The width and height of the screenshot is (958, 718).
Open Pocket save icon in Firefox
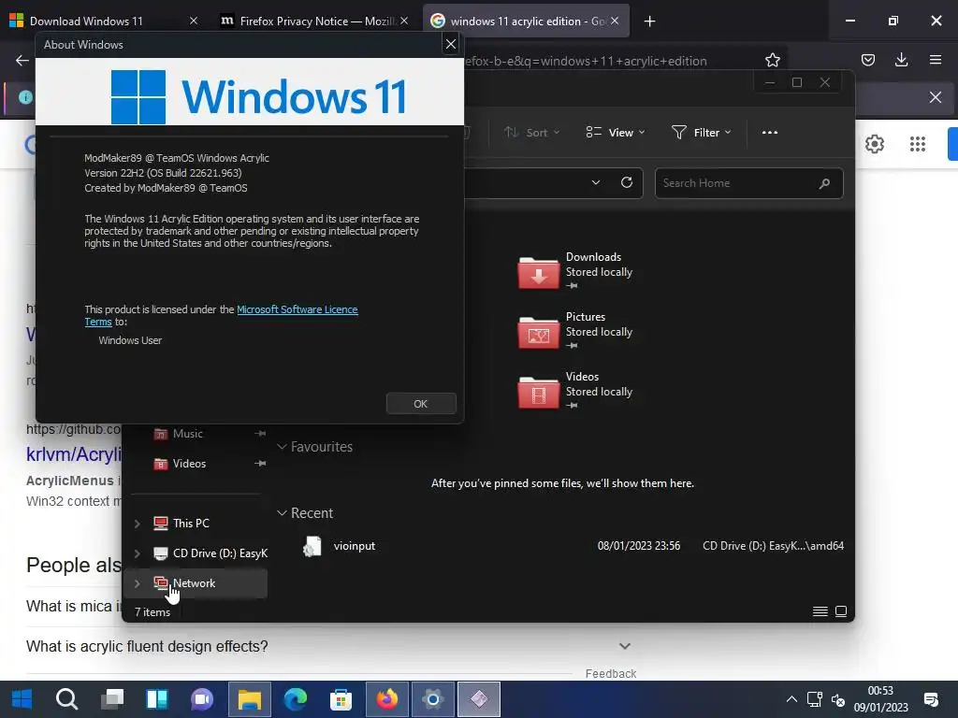[x=867, y=60]
